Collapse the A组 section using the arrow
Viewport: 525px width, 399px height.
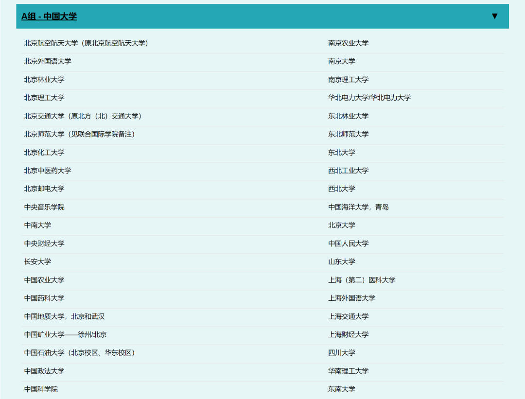(494, 16)
